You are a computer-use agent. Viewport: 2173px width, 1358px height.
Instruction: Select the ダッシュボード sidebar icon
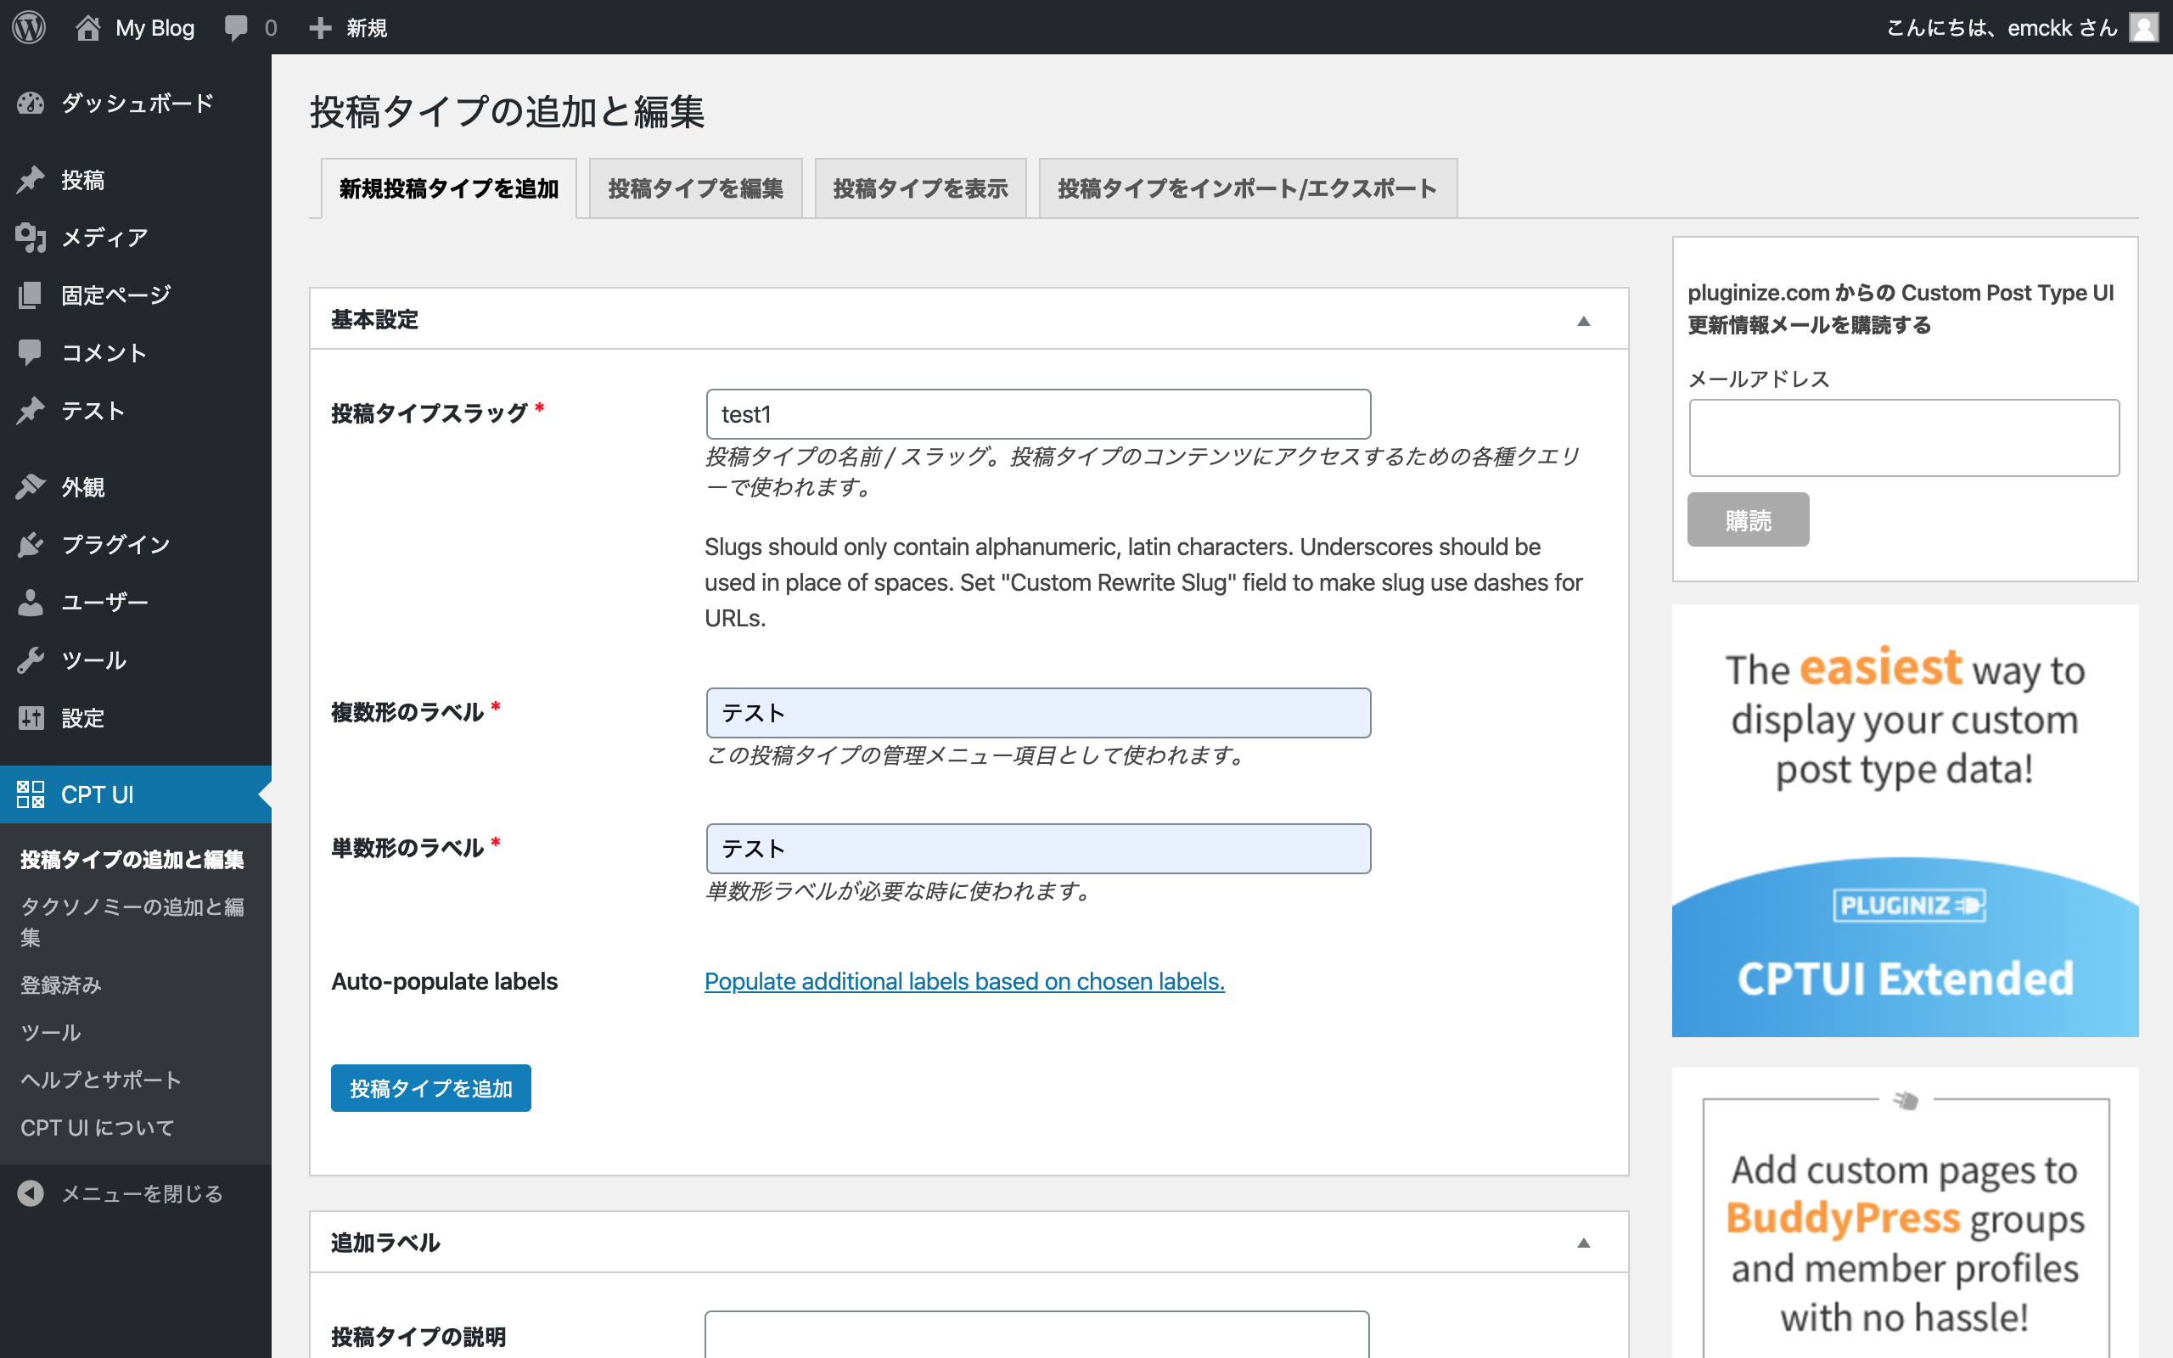[31, 104]
